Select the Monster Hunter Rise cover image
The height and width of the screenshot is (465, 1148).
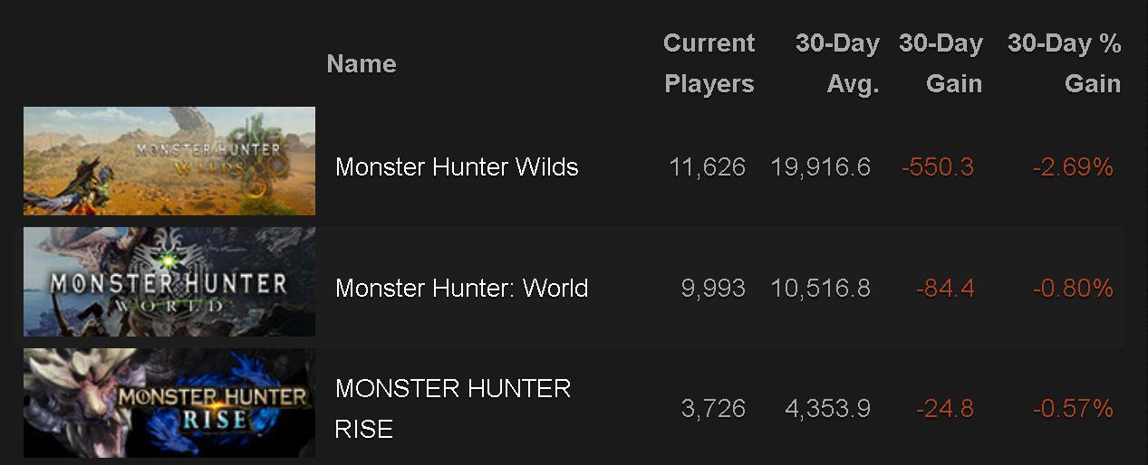169,403
